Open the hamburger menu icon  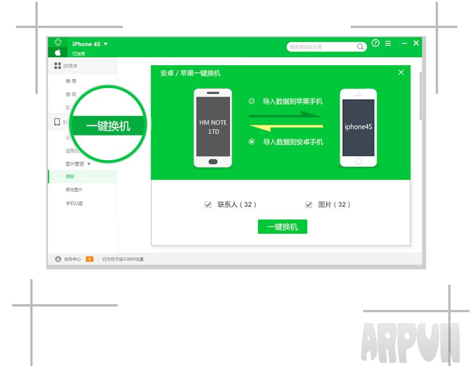[x=388, y=43]
